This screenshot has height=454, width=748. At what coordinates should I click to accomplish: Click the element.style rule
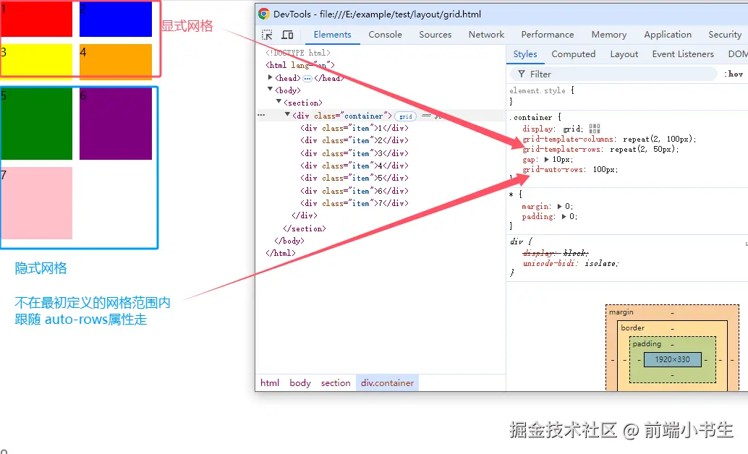click(x=537, y=90)
